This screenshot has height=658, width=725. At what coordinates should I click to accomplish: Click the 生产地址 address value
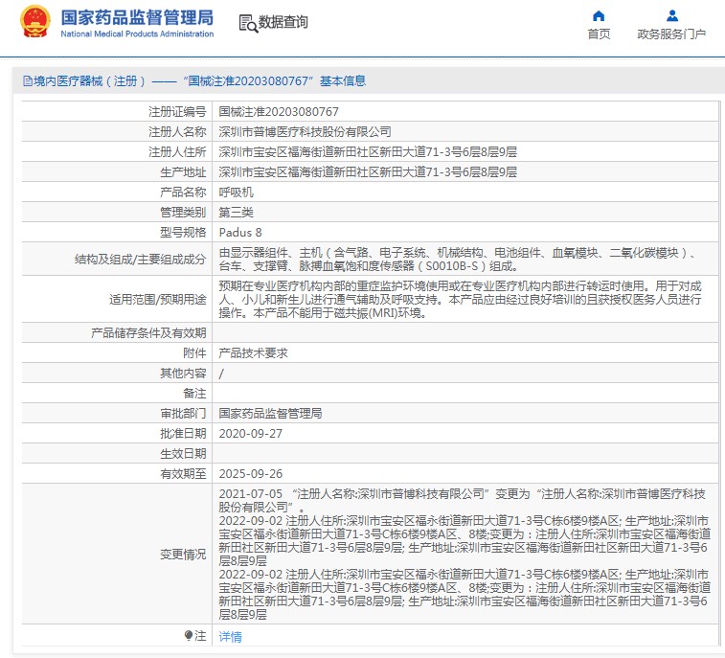pyautogui.click(x=368, y=172)
